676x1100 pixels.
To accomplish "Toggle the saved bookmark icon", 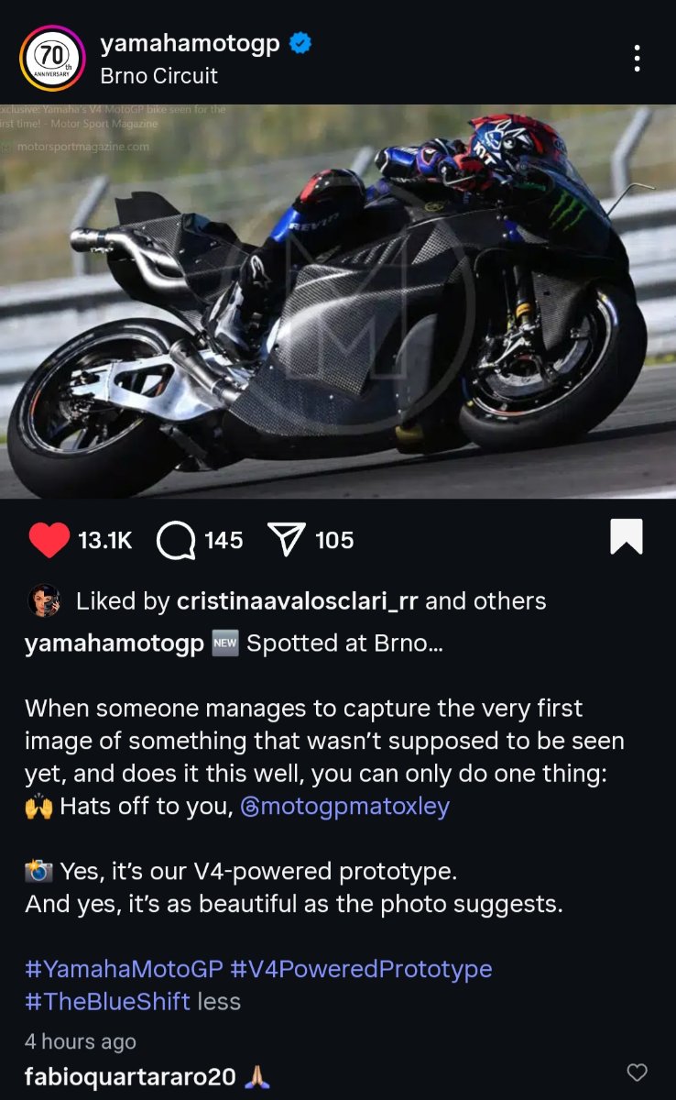I will click(627, 537).
